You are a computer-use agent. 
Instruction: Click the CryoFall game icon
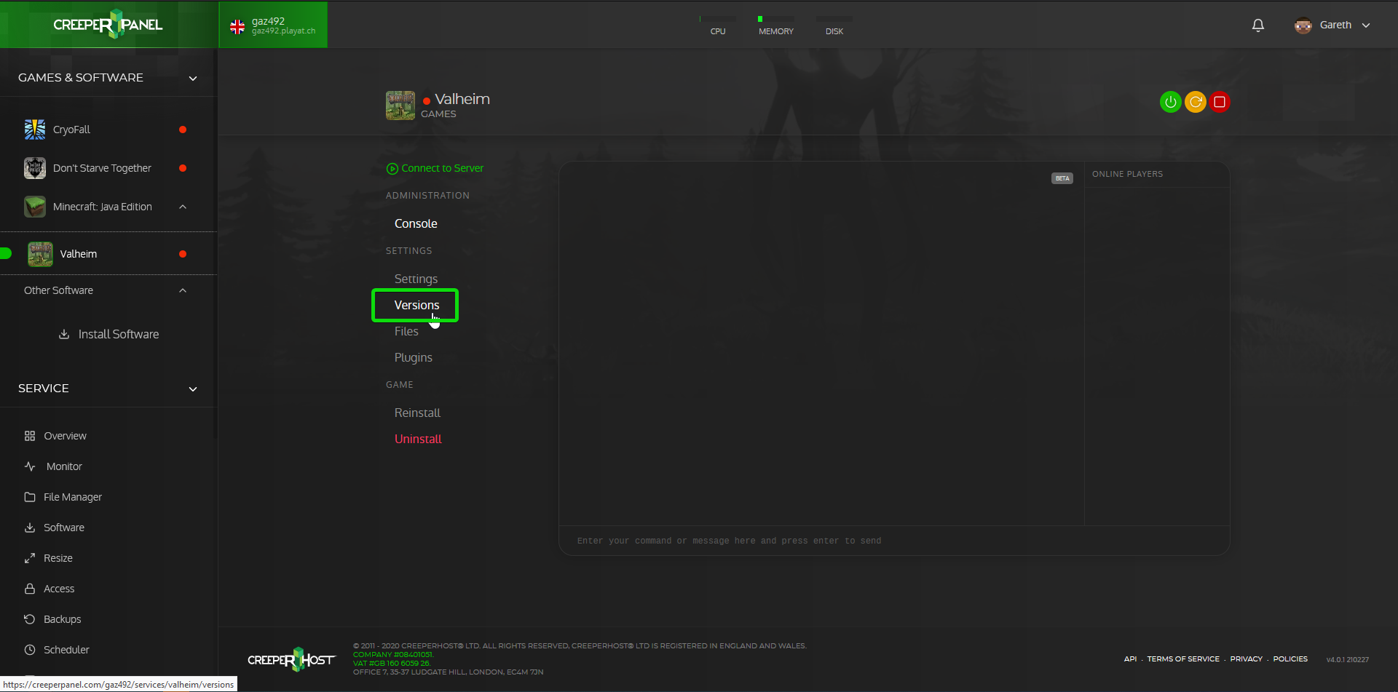[x=35, y=130]
